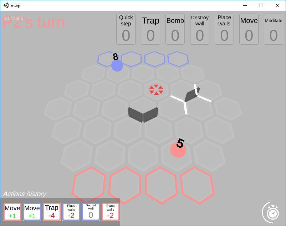The width and height of the screenshot is (286, 226).
Task: Open the blue-bordered Place walls -2 history card
Action: coord(71,212)
